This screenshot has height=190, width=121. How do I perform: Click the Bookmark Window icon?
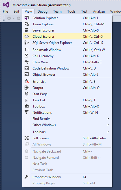click(27, 50)
